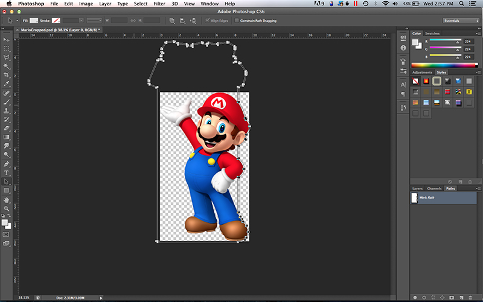Select the Brush tool
Image resolution: width=483 pixels, height=302 pixels.
[6, 101]
